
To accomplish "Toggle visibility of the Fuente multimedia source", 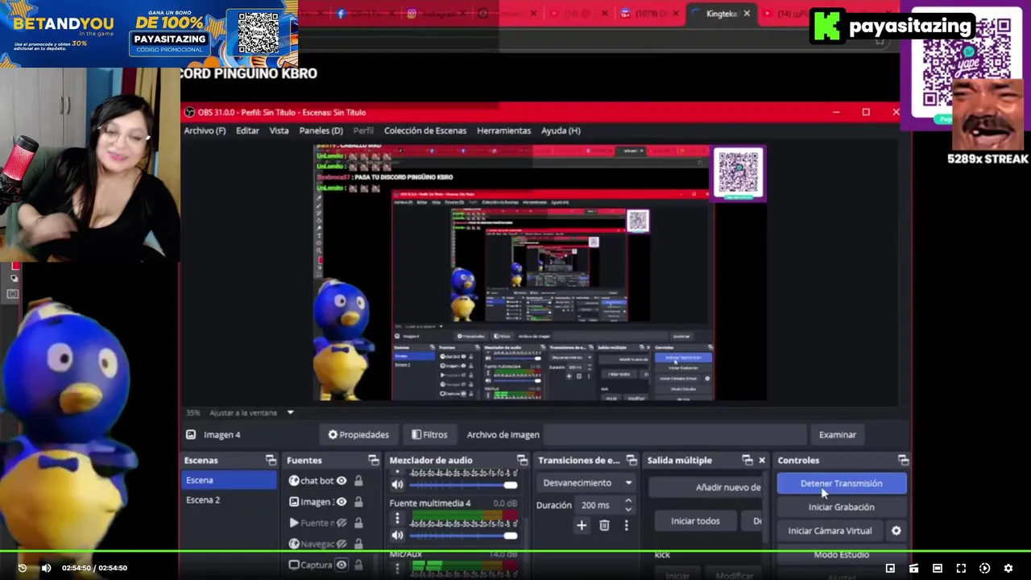I will click(342, 523).
